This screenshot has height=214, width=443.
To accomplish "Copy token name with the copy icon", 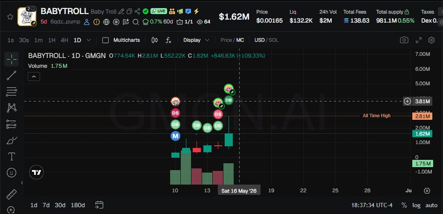I will tap(129, 12).
